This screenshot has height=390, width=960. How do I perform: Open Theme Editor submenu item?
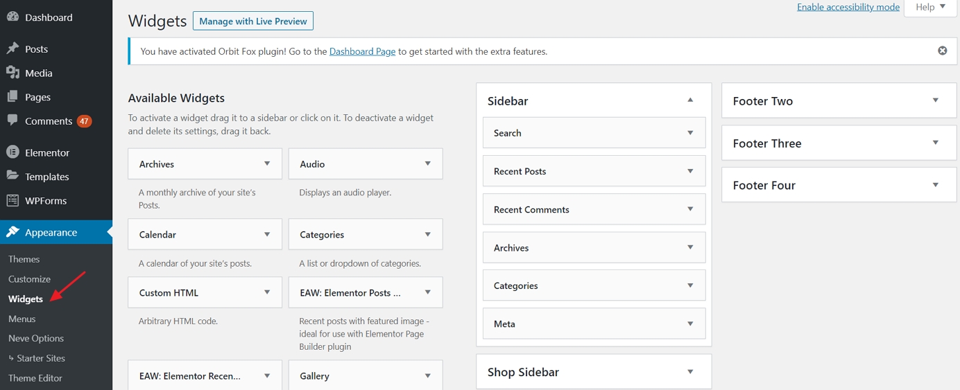point(35,378)
